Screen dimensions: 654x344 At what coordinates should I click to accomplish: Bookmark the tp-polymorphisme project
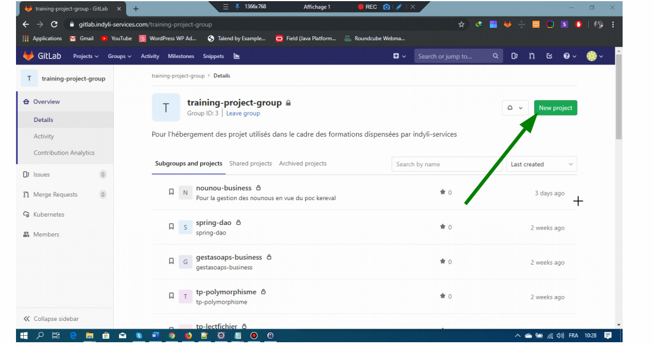pyautogui.click(x=171, y=295)
